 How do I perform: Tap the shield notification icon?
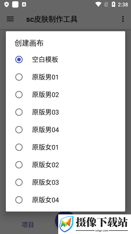point(6,4)
